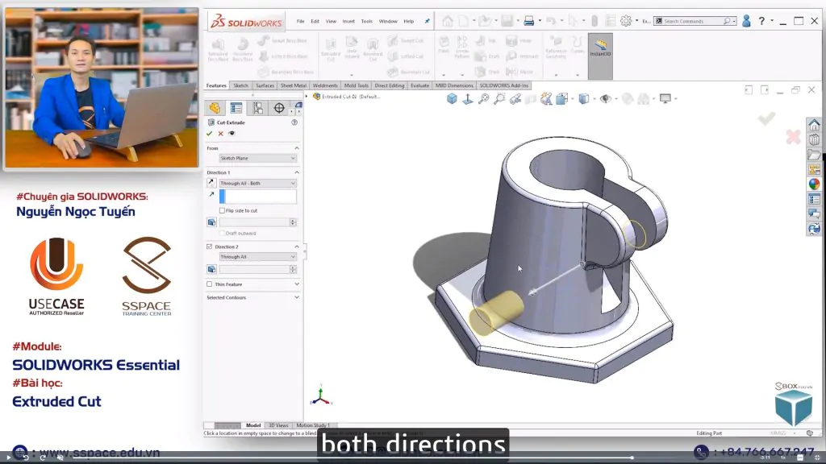Enable the Thin Feature checkbox

coord(210,284)
